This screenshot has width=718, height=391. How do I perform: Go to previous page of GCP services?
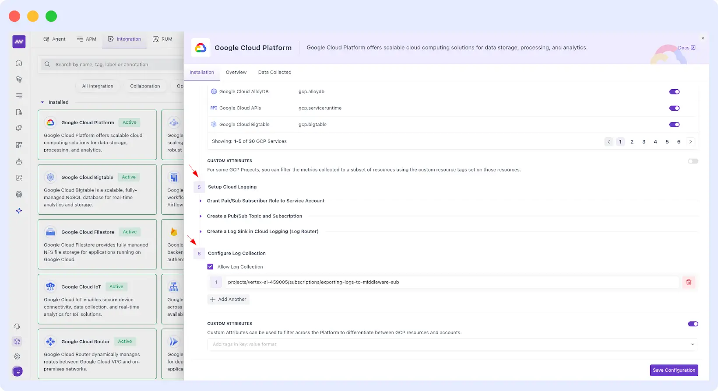[x=609, y=142]
